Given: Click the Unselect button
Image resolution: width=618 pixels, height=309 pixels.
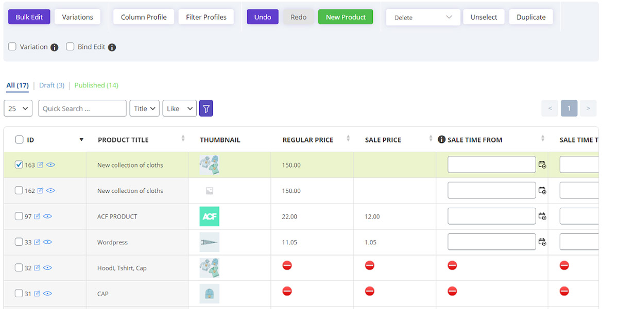Looking at the screenshot, I should (484, 17).
